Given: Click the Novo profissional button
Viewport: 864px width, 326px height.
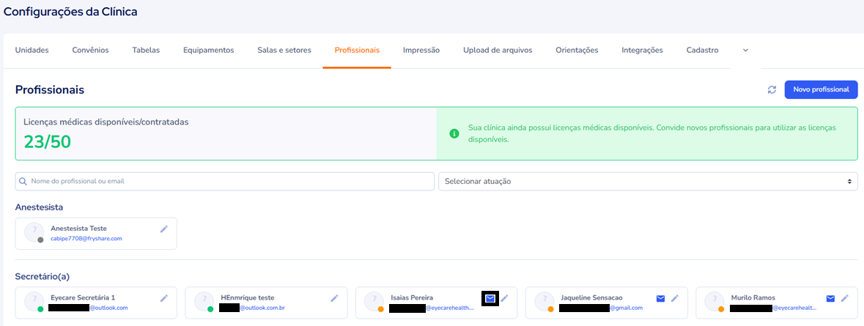Looking at the screenshot, I should 821,89.
